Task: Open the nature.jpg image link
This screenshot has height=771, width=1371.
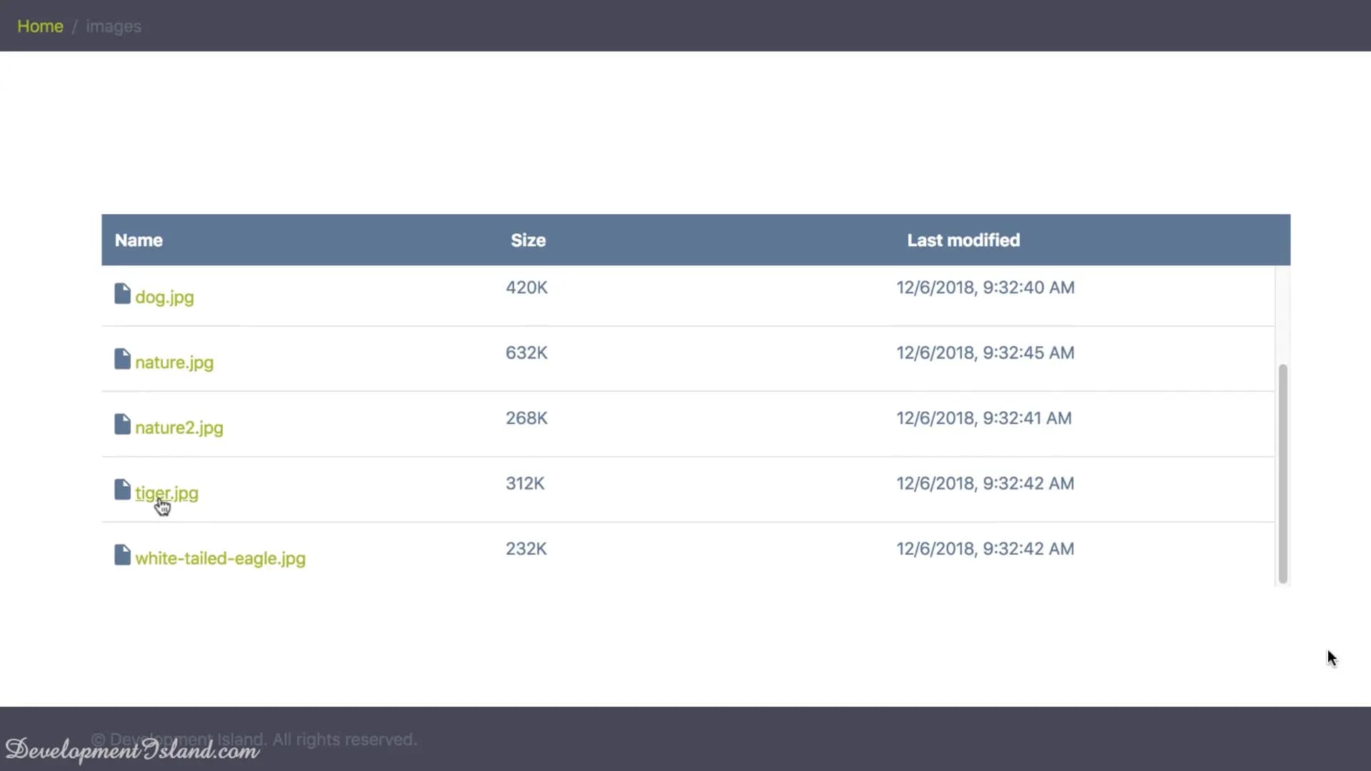Action: click(174, 363)
